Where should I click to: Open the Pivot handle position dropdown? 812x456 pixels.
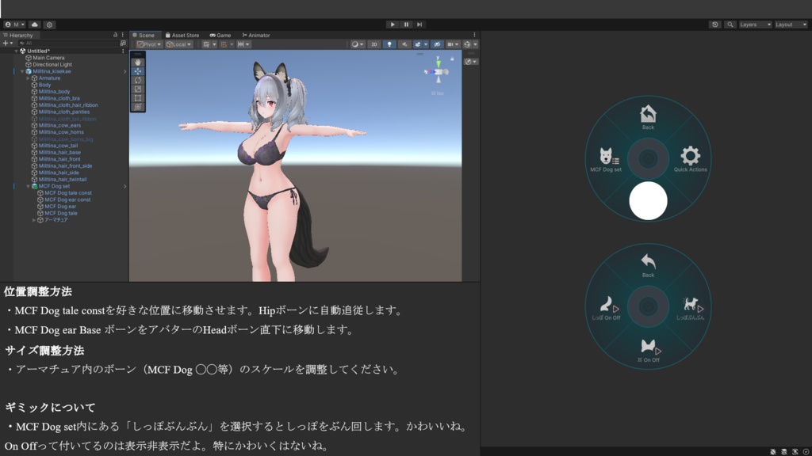148,44
